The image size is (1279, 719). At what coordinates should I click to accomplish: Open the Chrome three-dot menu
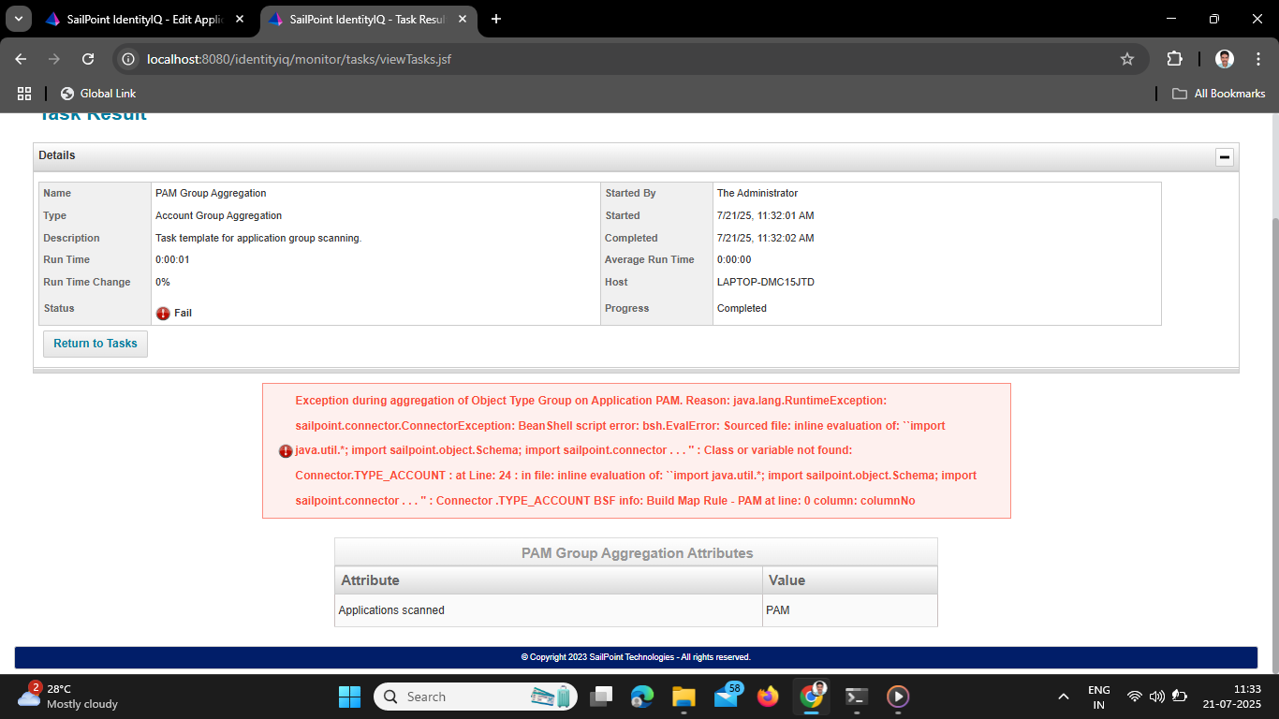1259,59
